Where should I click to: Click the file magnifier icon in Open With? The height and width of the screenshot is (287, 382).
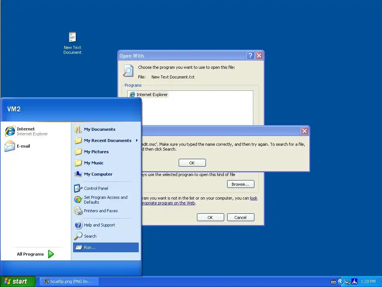tap(128, 71)
